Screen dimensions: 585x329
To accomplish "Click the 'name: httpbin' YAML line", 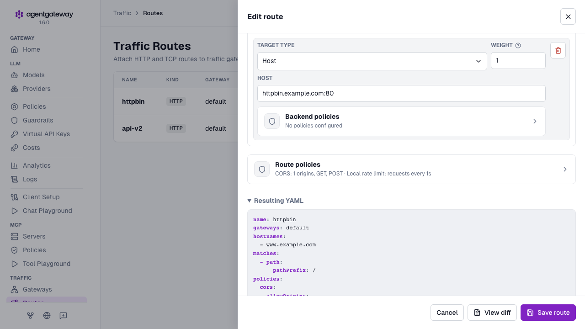I will pyautogui.click(x=275, y=219).
